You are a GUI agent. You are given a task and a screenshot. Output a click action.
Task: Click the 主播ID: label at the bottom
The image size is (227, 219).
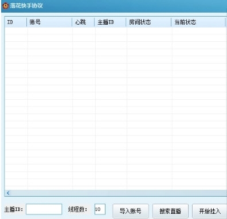tap(14, 209)
